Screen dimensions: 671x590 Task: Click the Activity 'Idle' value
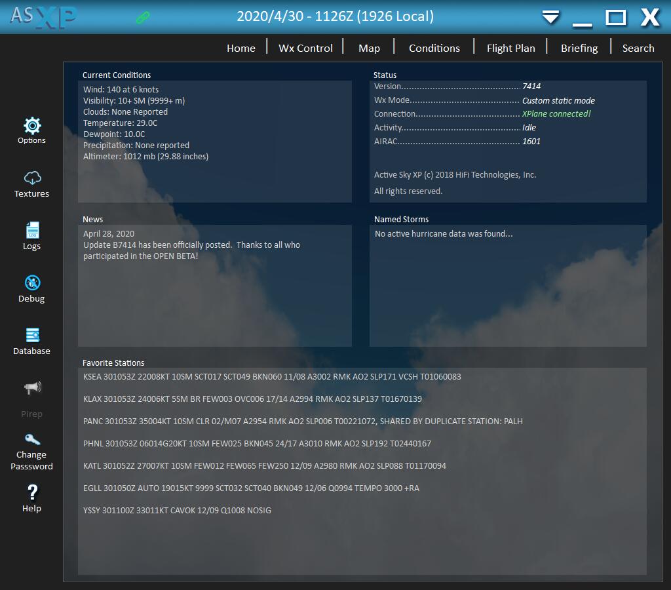529,128
